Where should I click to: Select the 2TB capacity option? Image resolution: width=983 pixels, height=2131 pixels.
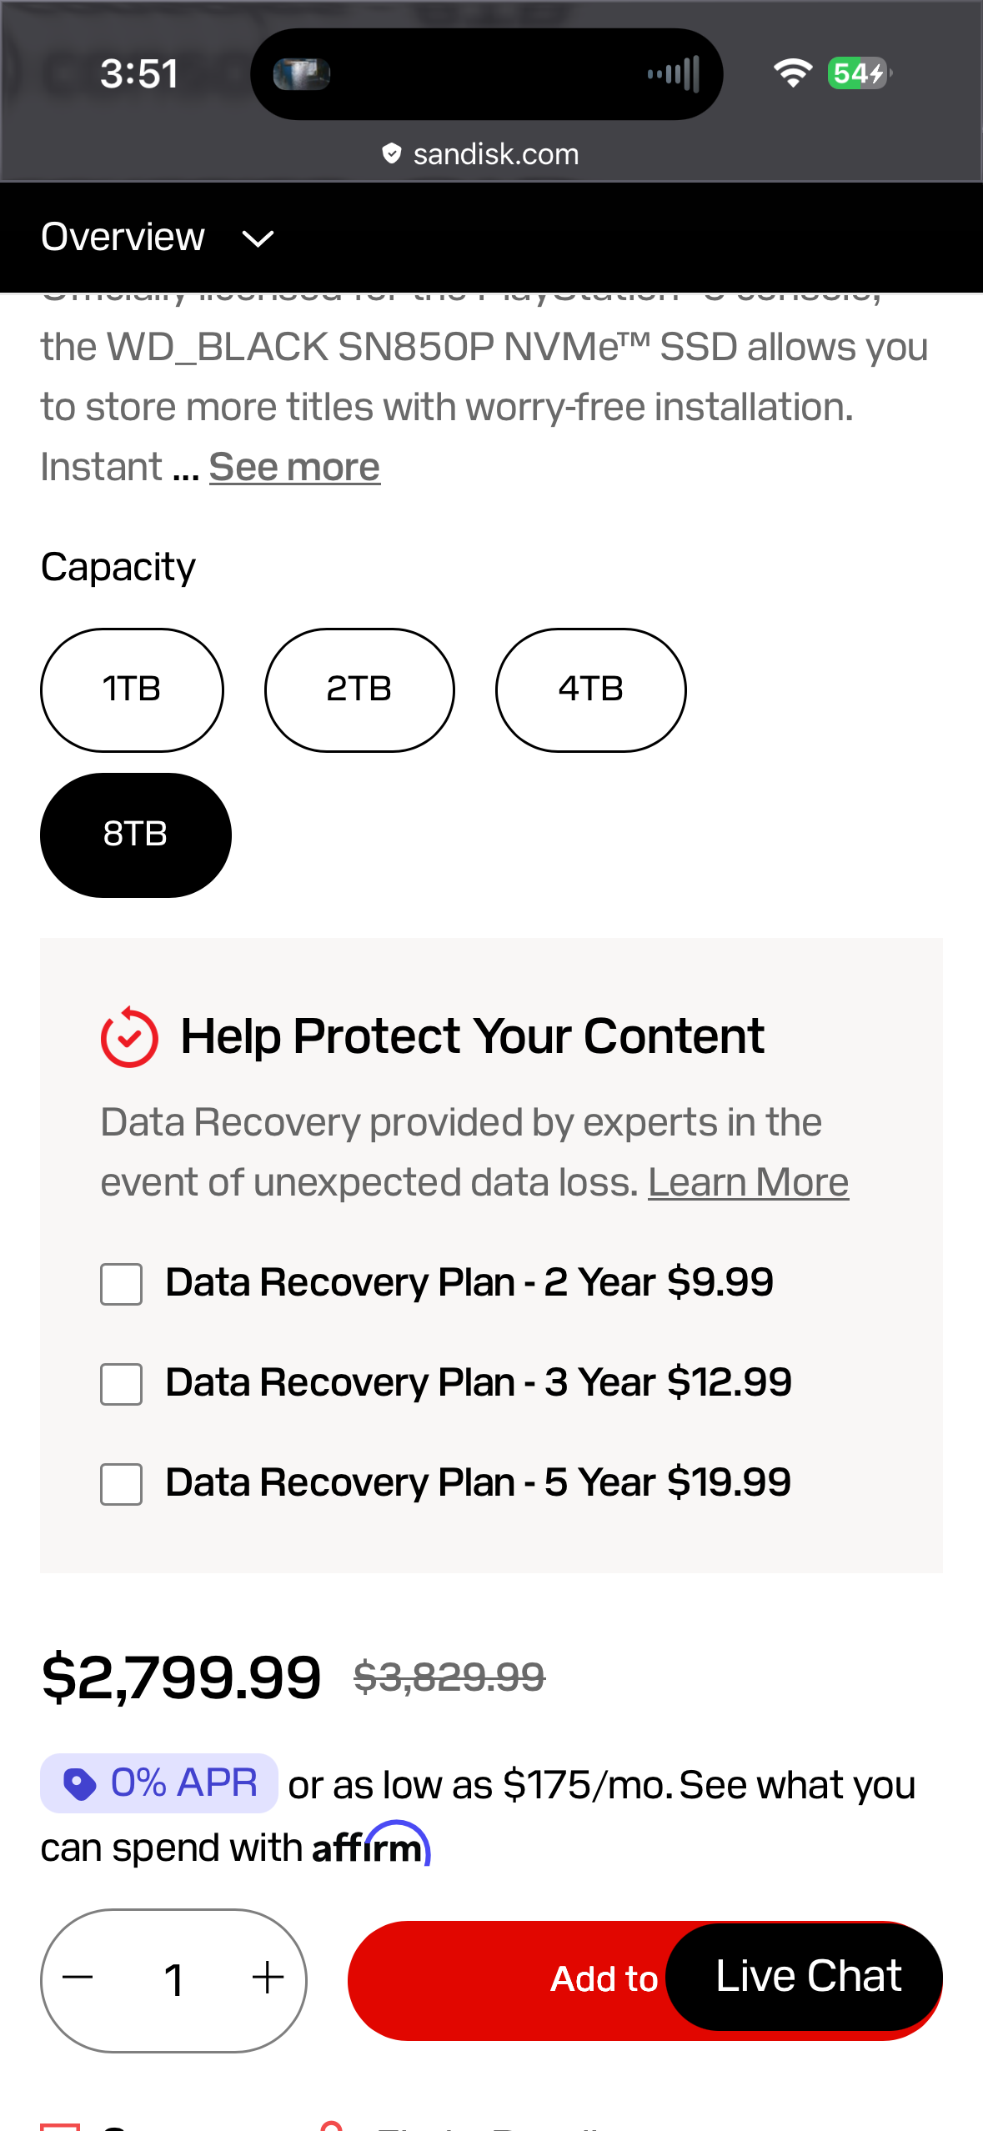point(359,689)
